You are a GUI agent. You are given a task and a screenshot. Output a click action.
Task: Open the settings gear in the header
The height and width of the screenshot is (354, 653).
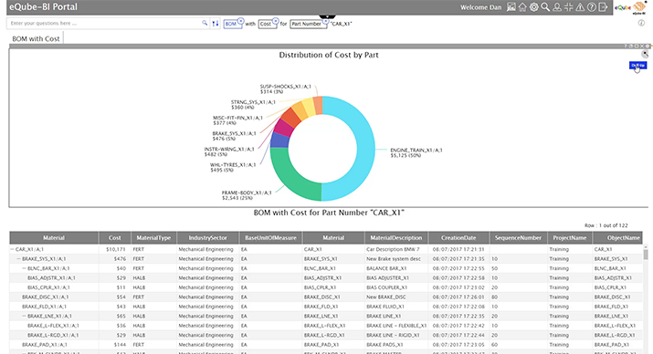click(534, 7)
